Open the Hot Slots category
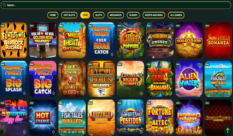 [x=69, y=15]
